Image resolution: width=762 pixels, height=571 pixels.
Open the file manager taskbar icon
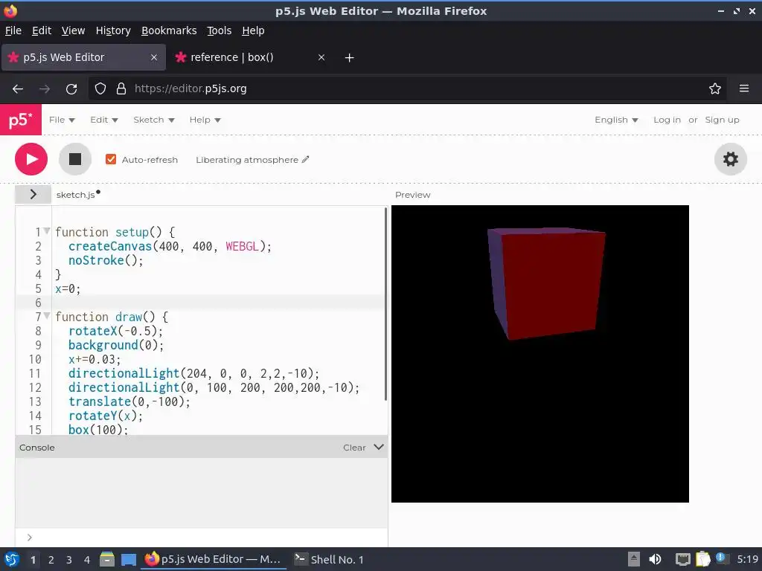[107, 559]
